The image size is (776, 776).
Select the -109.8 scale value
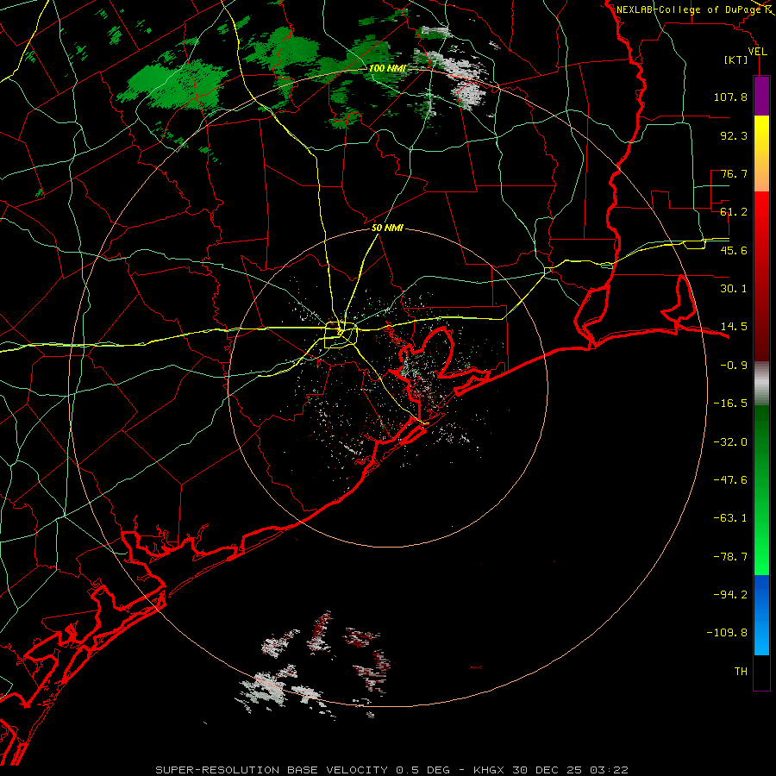(728, 633)
